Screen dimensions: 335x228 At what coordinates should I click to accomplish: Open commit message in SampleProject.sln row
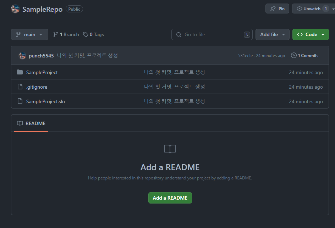click(175, 101)
